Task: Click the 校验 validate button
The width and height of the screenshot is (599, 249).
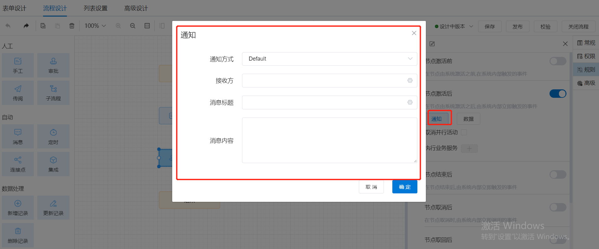Action: pyautogui.click(x=545, y=27)
